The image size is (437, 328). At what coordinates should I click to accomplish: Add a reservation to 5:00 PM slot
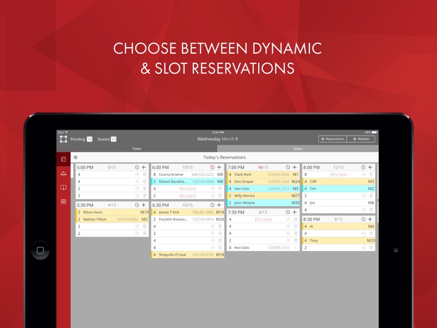pos(144,167)
